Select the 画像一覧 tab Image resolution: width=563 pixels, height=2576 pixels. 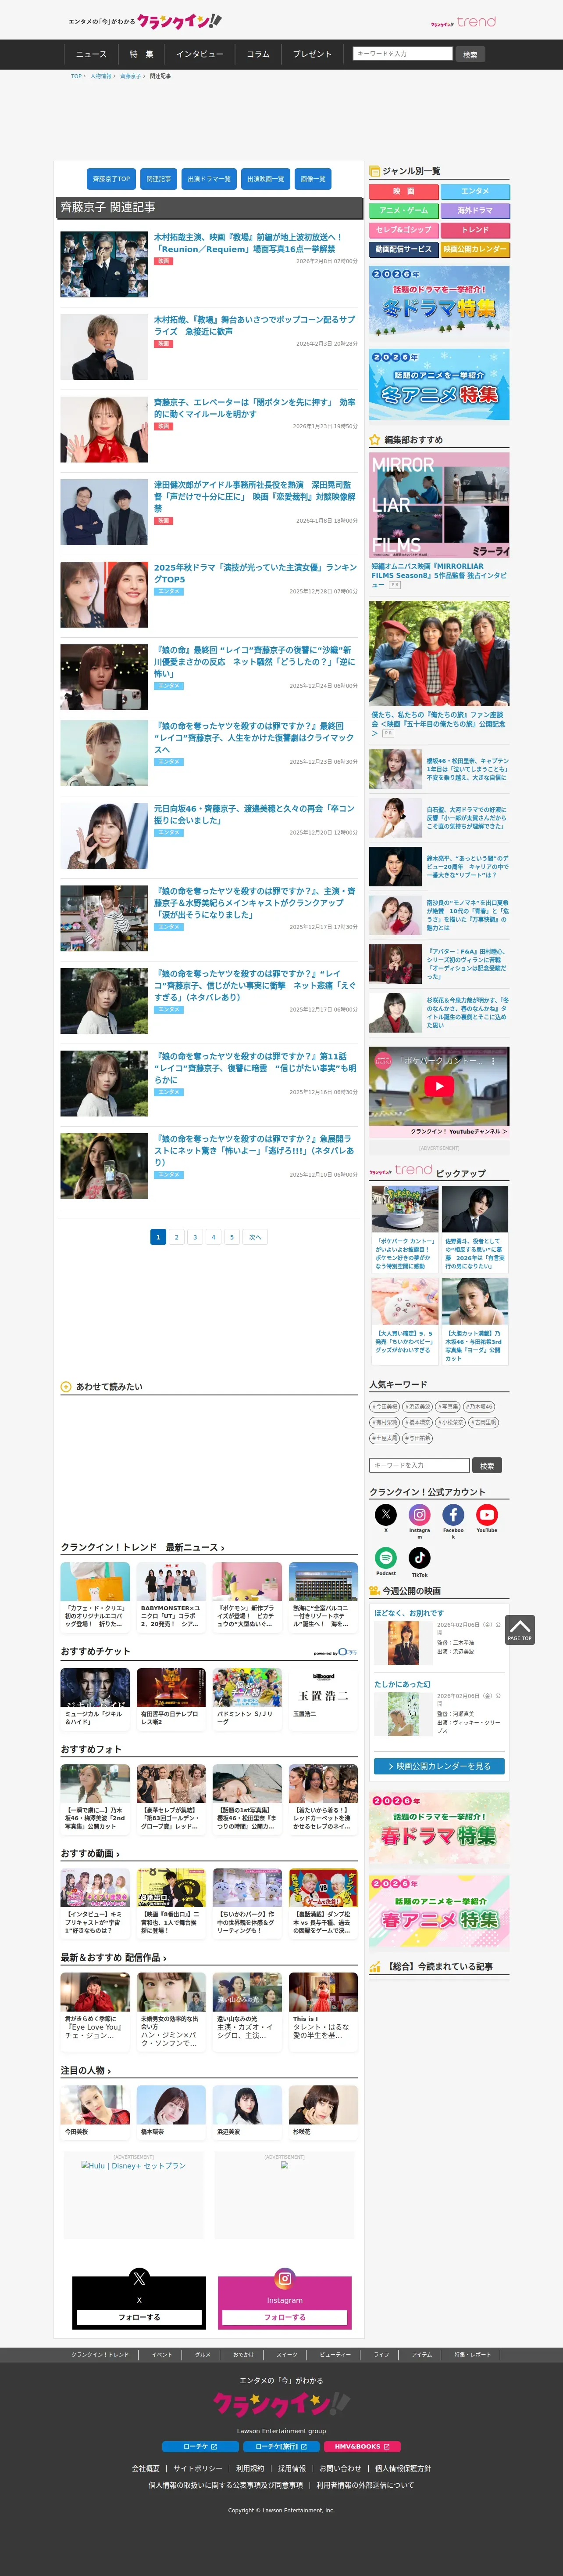click(314, 179)
